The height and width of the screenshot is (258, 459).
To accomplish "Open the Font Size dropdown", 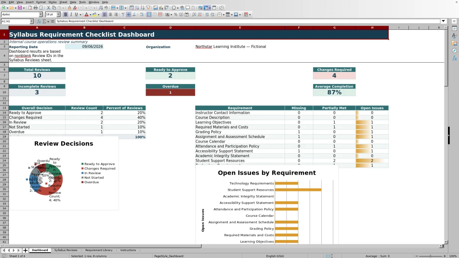I will tap(58, 15).
